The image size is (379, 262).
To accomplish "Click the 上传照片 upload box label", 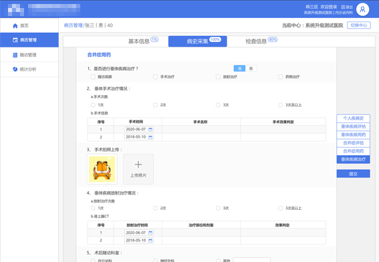I will (x=138, y=176).
